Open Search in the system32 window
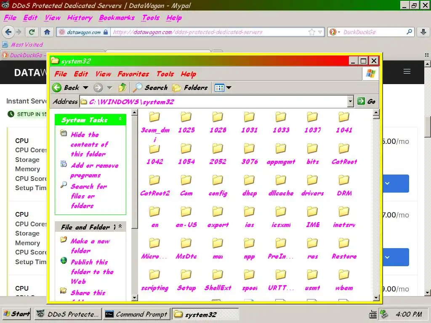The width and height of the screenshot is (431, 323). pyautogui.click(x=150, y=87)
